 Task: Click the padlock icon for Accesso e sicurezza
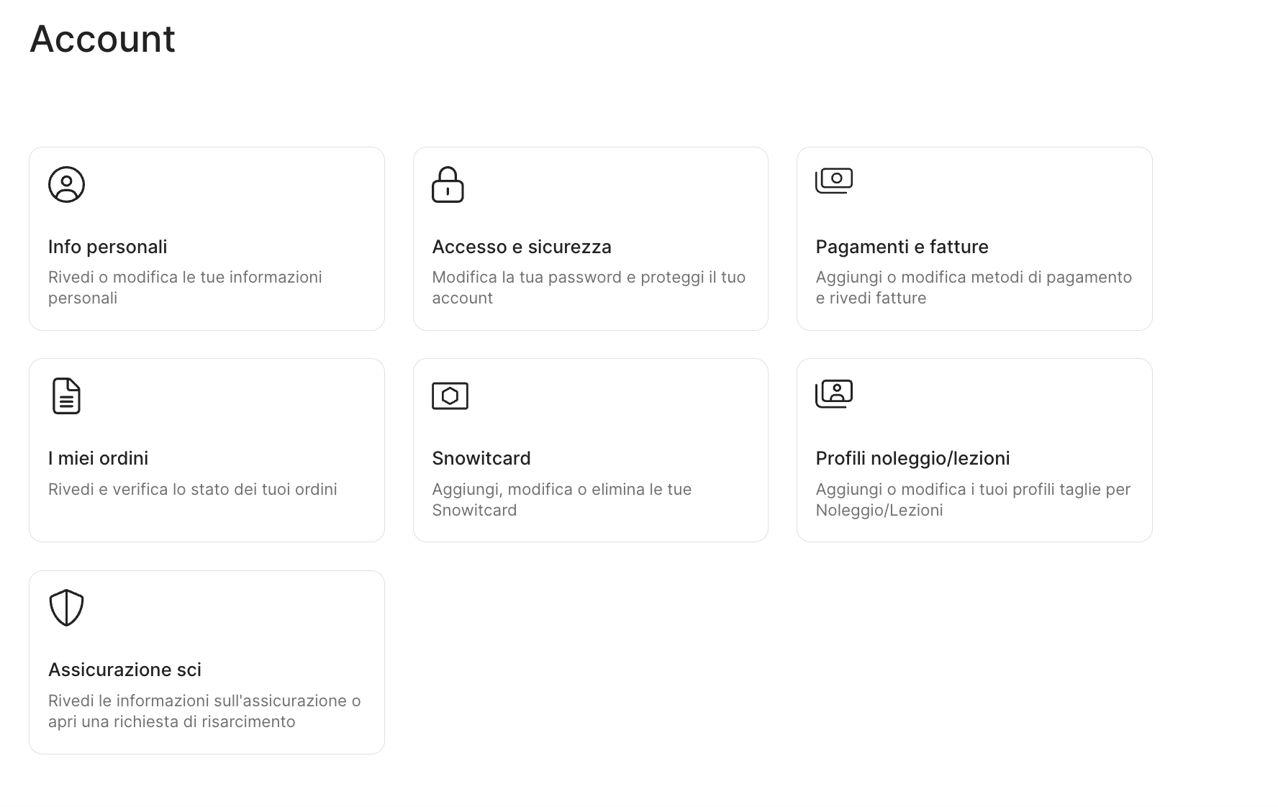[x=448, y=185]
